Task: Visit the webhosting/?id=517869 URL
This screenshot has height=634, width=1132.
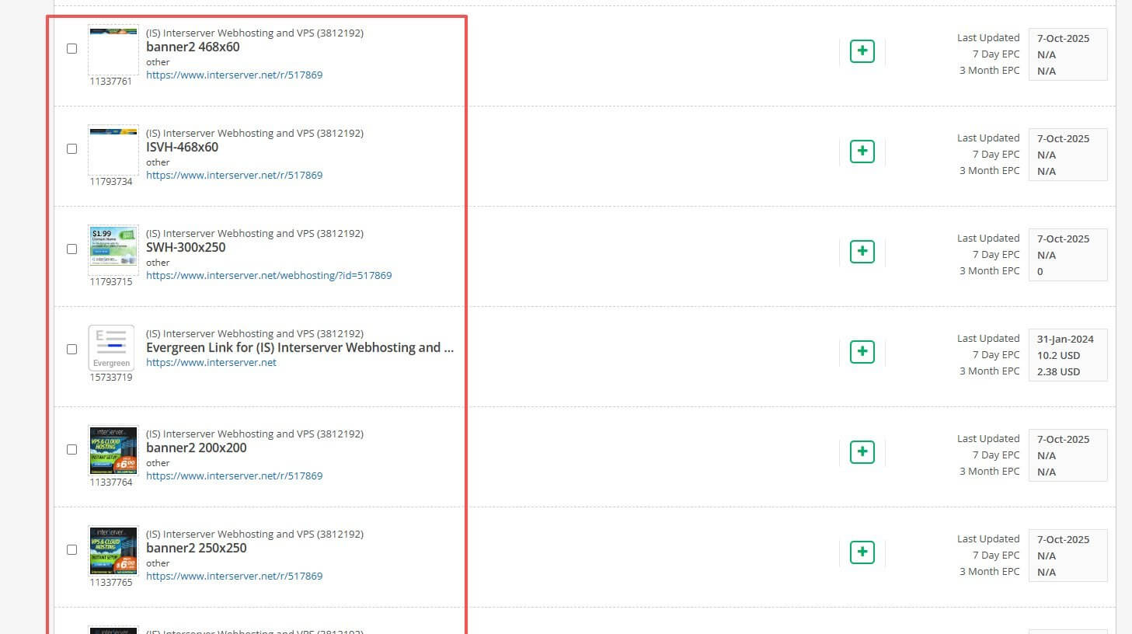Action: point(269,276)
